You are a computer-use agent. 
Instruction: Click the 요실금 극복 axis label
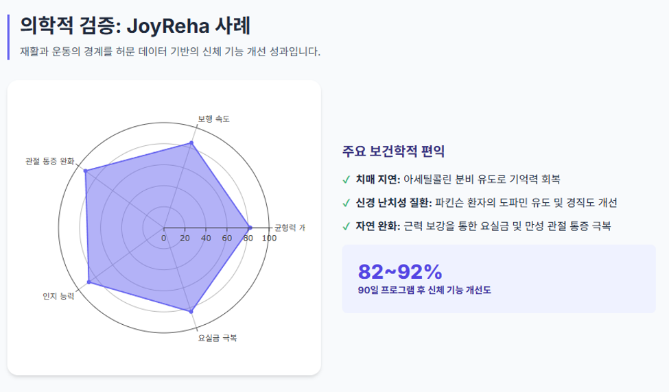pos(218,338)
